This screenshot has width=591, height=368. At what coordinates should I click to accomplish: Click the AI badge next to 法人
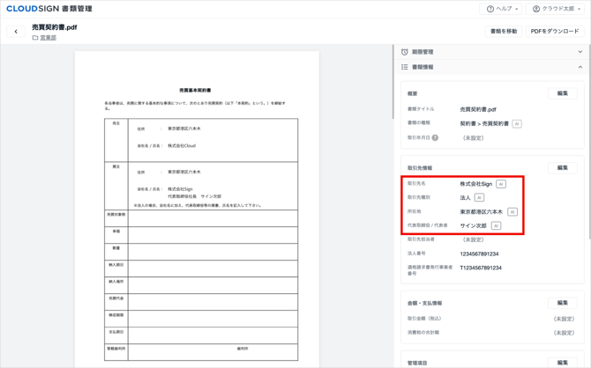(x=479, y=197)
